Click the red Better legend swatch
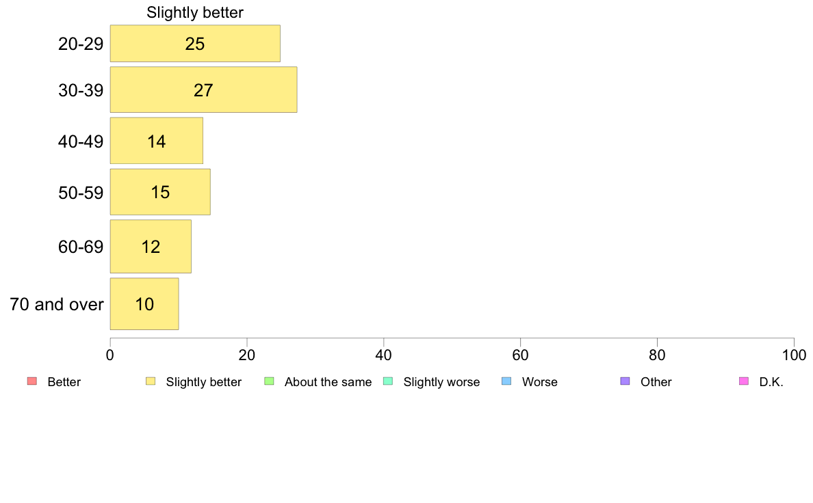Viewport: 813px width, 503px height. [32, 381]
